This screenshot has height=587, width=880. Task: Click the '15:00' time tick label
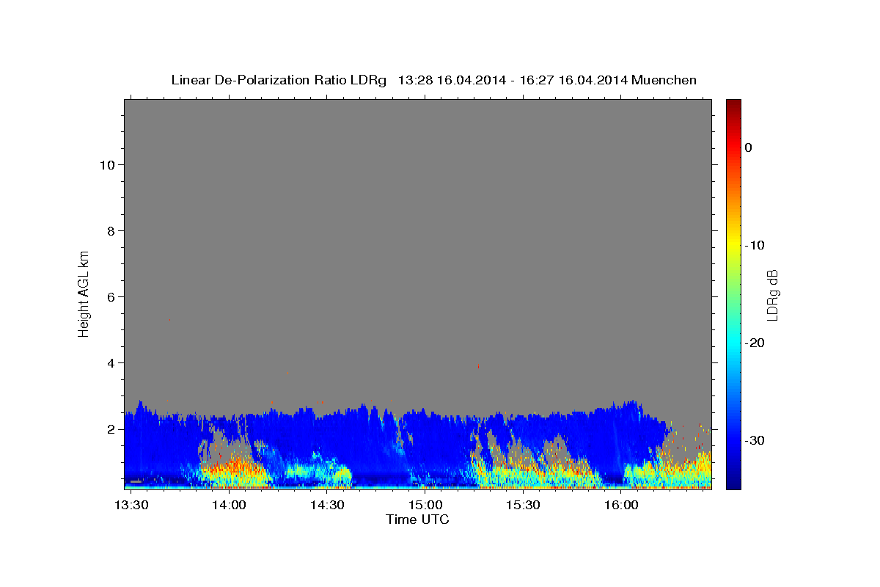click(425, 505)
